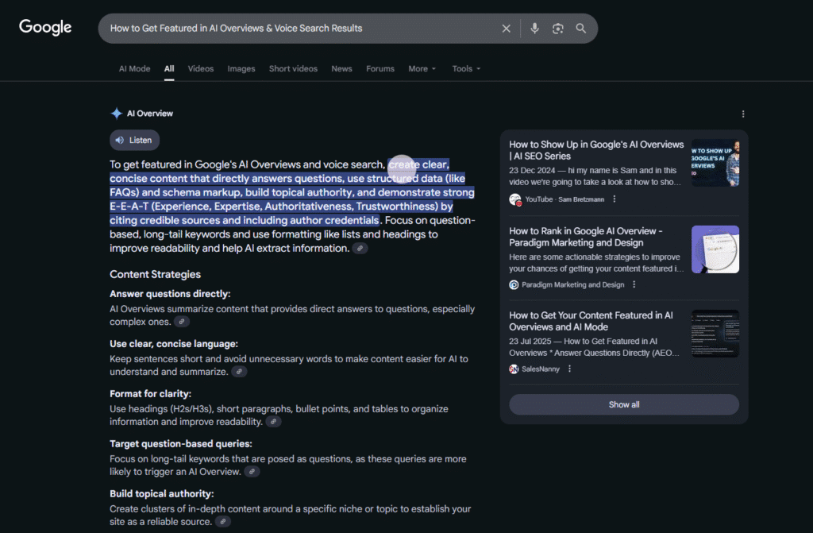Switch to the Videos tab
The width and height of the screenshot is (813, 533).
pos(201,68)
